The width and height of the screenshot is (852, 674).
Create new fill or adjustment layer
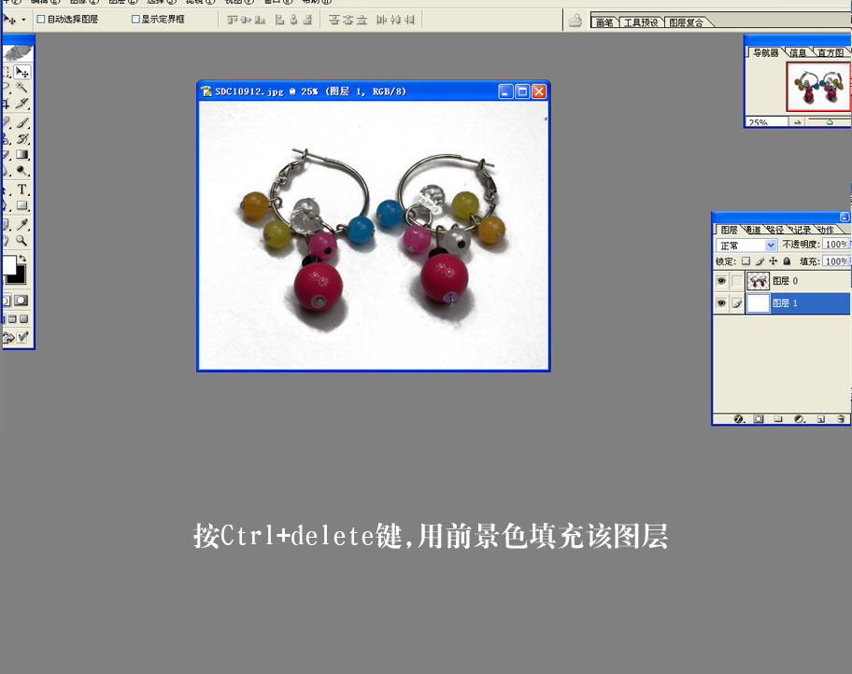[800, 419]
